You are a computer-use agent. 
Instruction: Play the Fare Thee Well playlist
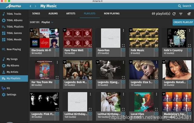tap(90, 50)
